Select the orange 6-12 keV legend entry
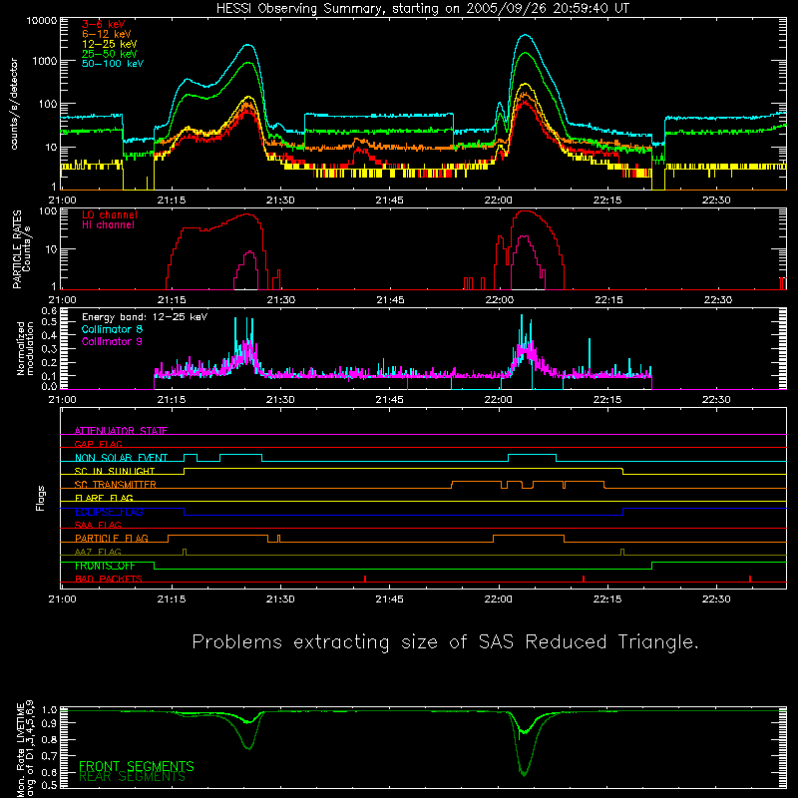This screenshot has height=798, width=798. click(x=107, y=34)
